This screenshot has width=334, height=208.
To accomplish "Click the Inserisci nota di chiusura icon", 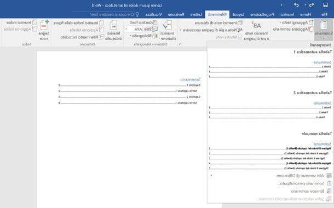I will point(240,22).
